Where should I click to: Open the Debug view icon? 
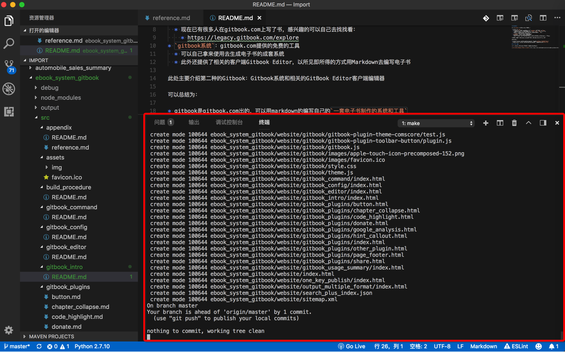click(x=9, y=89)
